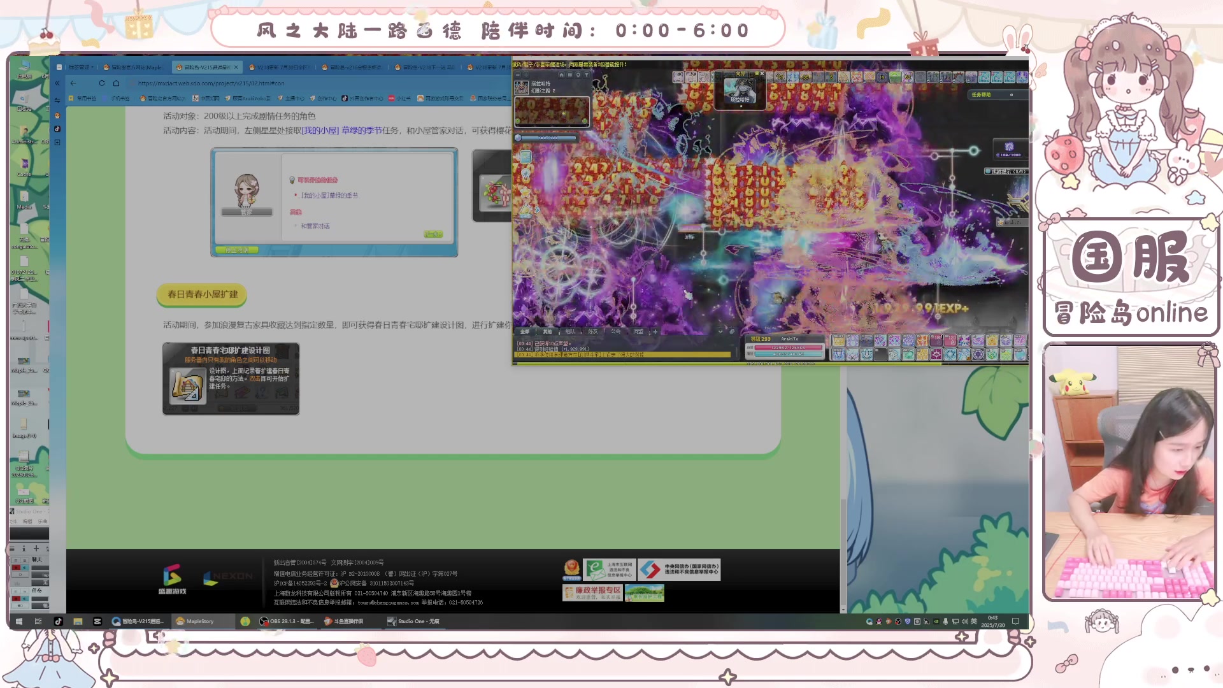
Task: Open the 此电脑 desktop icon
Action: point(24,68)
